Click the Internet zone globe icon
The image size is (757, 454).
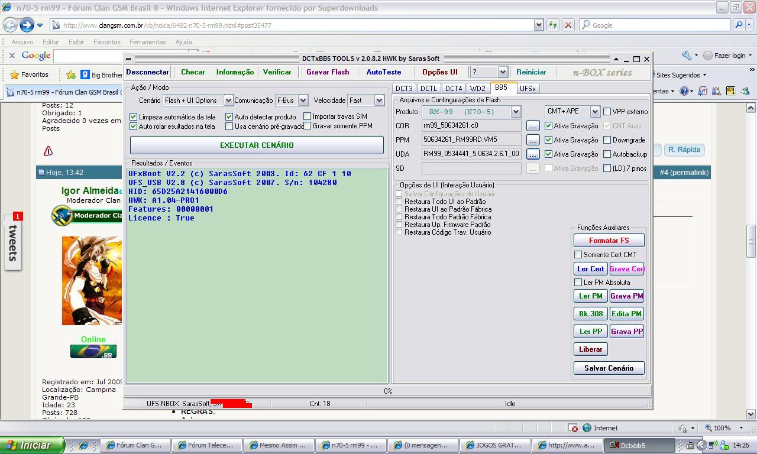click(x=587, y=428)
